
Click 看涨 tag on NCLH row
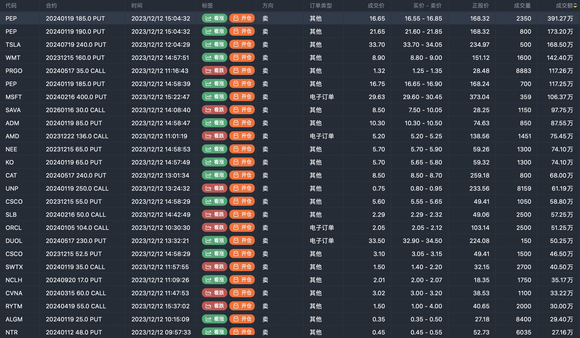point(214,280)
